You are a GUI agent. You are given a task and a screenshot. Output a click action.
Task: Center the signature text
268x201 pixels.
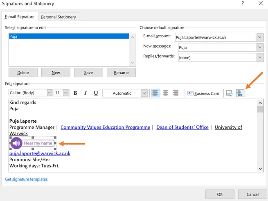[x=165, y=93]
